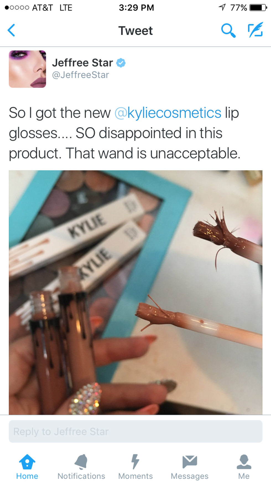Tap the location arrow in status bar
Screen dimensions: 271x483
point(222,7)
